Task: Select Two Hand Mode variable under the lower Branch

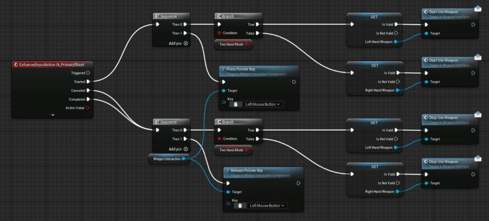Action: coord(233,150)
